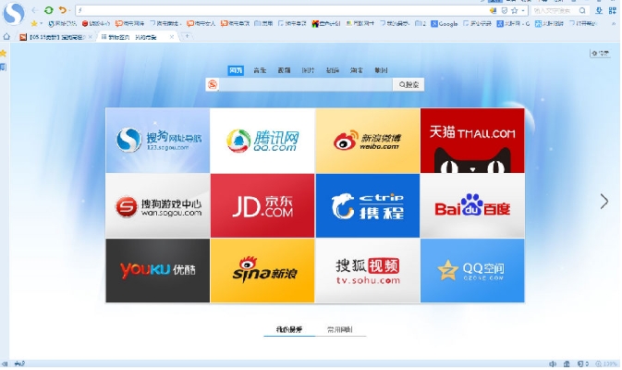Viewport: 622px width, 370px height.
Task: Go back with the back arrow
Action: click(x=34, y=10)
